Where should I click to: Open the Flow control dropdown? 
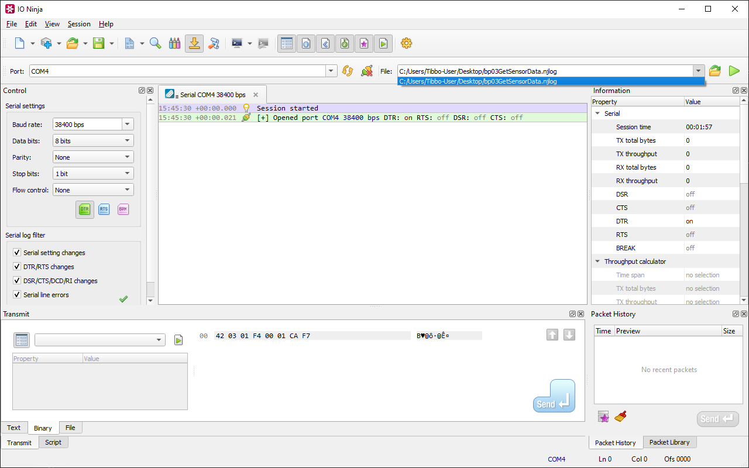93,190
